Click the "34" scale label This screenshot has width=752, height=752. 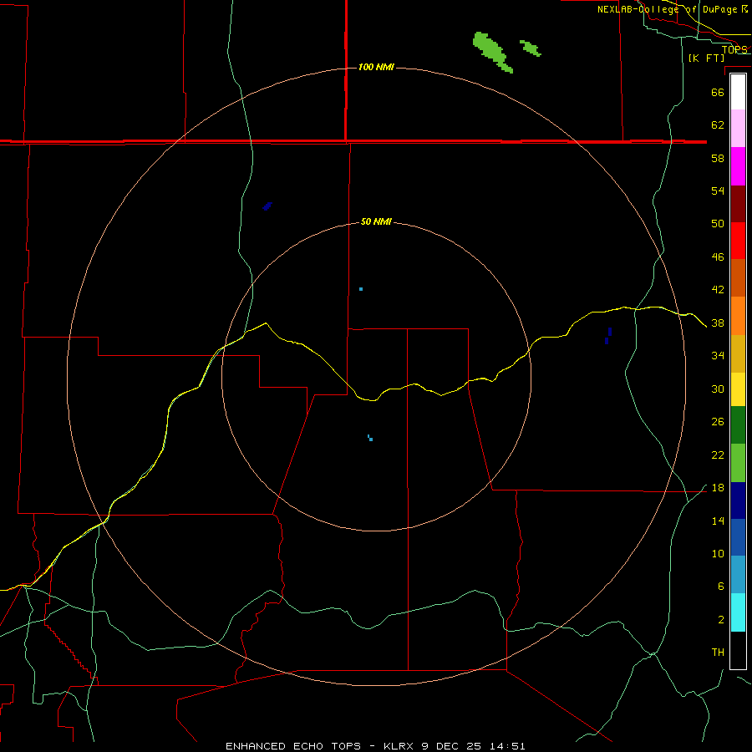[x=718, y=356]
